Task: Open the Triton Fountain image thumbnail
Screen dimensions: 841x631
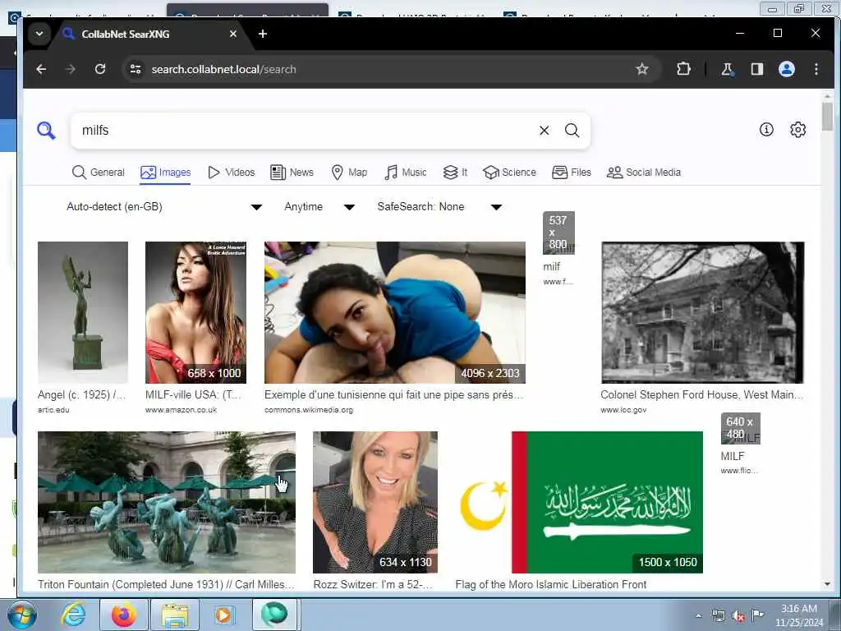Action: [166, 502]
